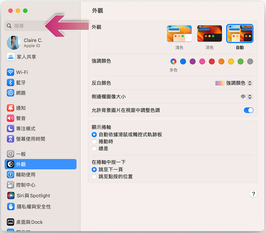
Task: Open the 家人共享 sidebar label
Action: click(x=26, y=57)
